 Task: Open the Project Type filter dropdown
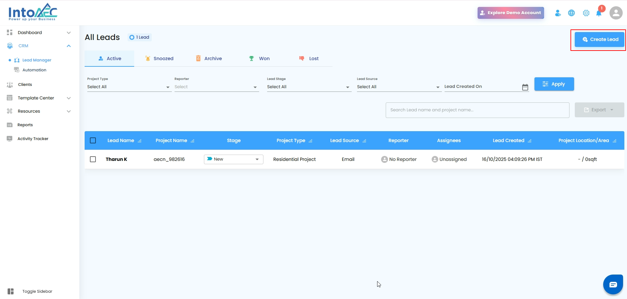tap(129, 87)
